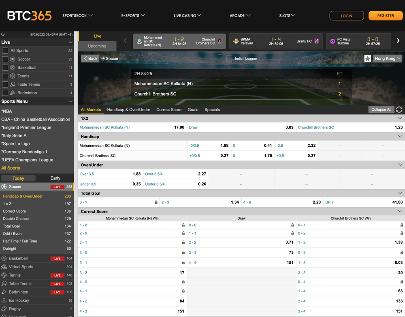Click the LIVE badge next to Badminton

(x=58, y=292)
